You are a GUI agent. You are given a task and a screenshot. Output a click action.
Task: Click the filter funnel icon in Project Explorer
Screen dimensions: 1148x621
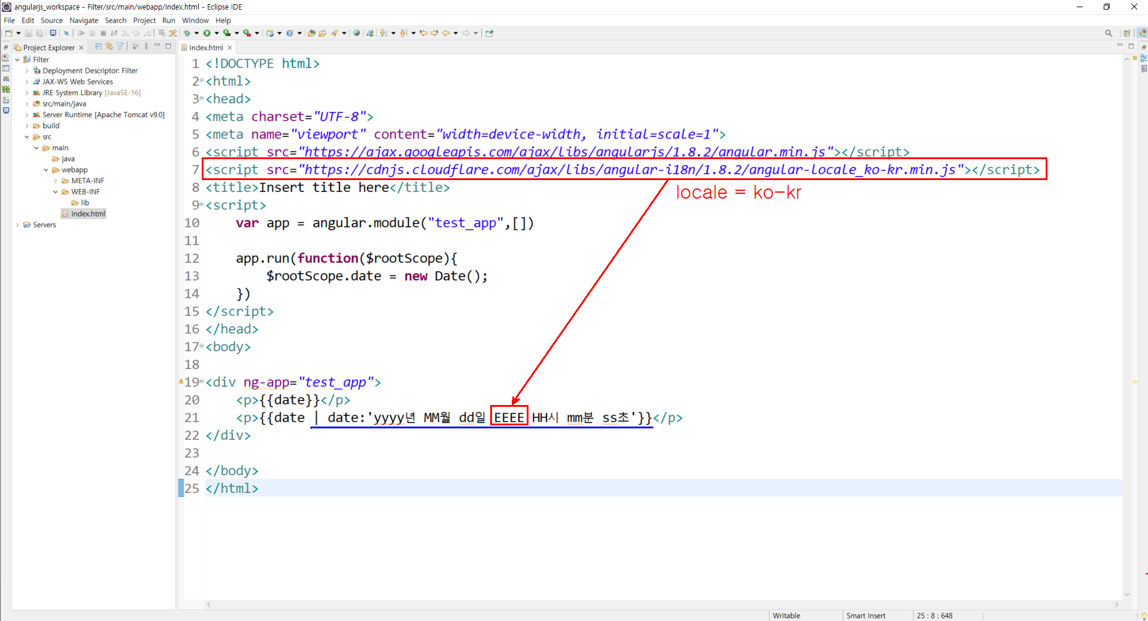coord(120,47)
